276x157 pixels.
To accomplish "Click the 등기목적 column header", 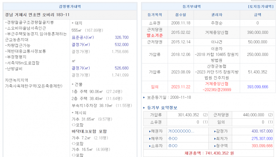I will [x=155, y=15].
